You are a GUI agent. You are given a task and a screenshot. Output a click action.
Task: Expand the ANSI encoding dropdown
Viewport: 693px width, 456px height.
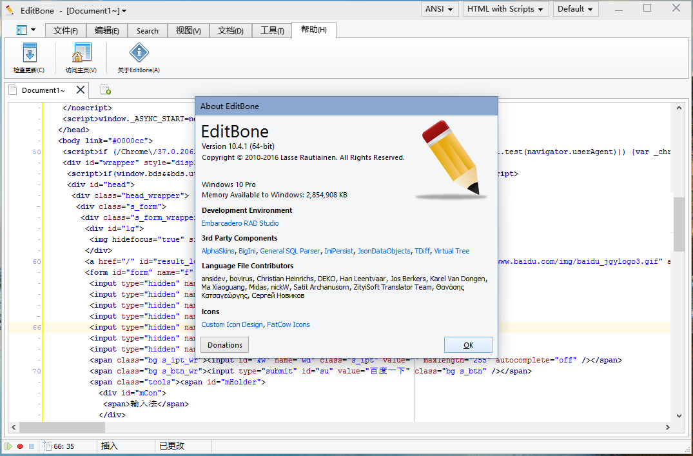(x=440, y=9)
